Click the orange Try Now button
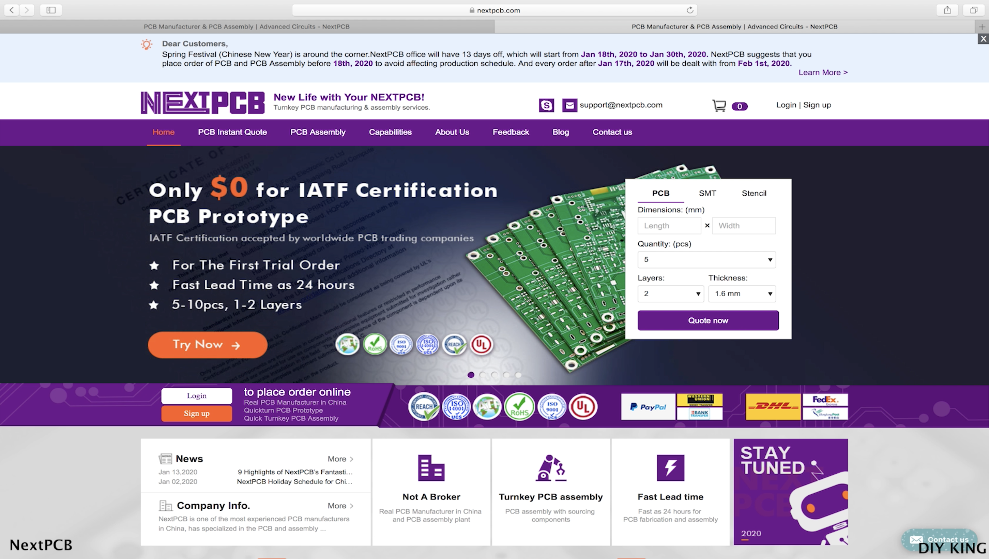Viewport: 989px width, 559px height. [x=207, y=344]
